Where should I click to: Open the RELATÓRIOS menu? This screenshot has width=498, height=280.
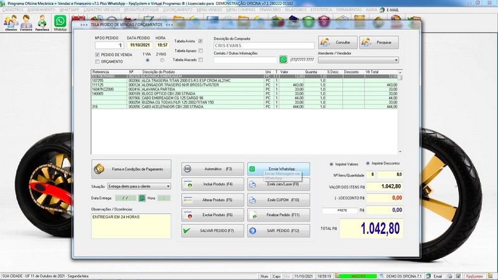[x=296, y=11]
